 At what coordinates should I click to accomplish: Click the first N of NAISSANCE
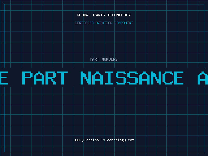coord(86,78)
